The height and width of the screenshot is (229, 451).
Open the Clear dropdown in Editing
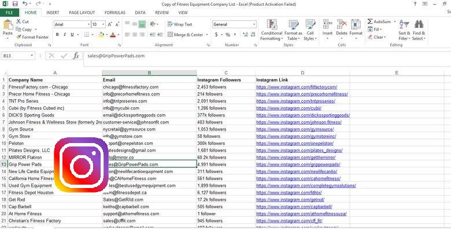click(x=377, y=37)
